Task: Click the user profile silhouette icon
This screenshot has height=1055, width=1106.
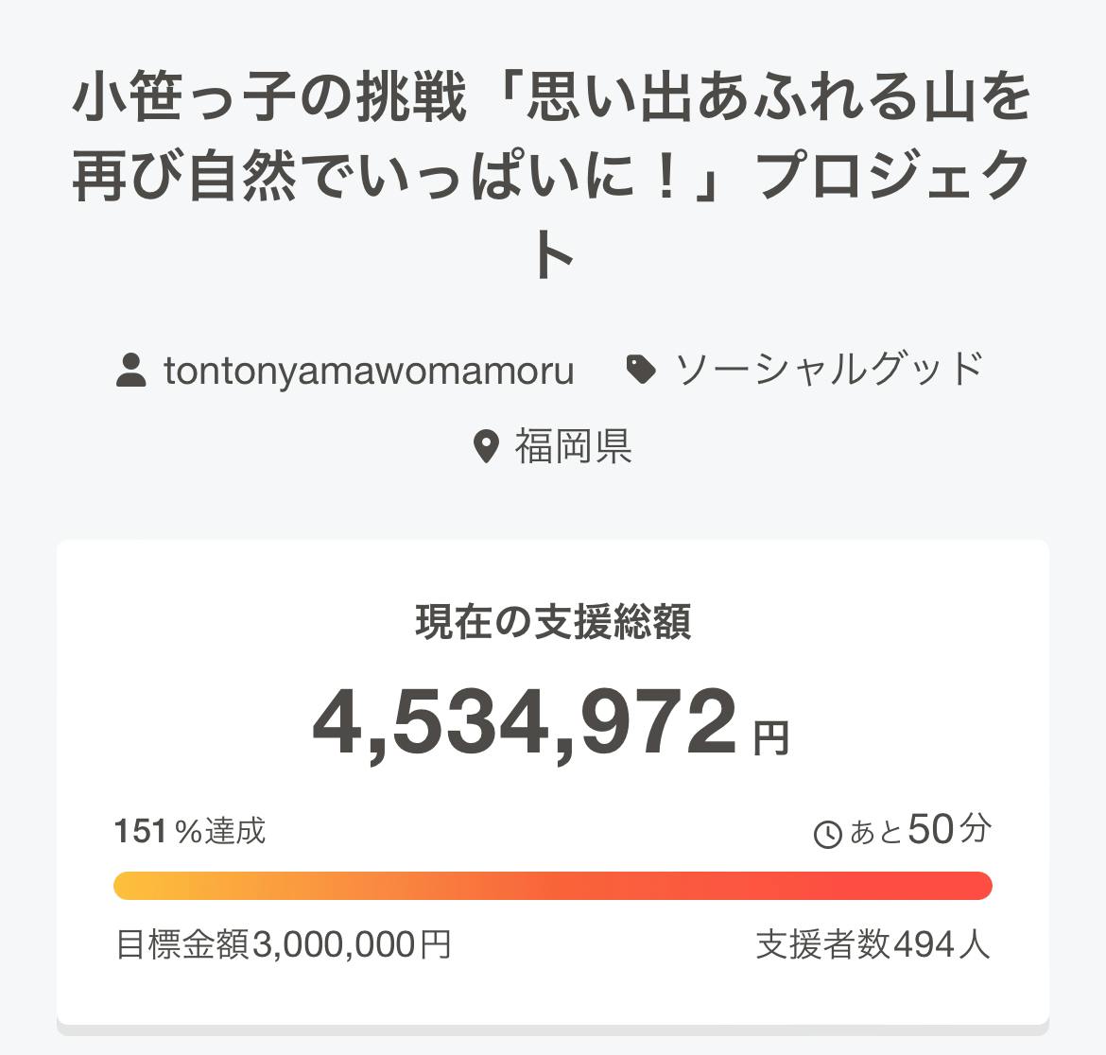Action: (131, 370)
